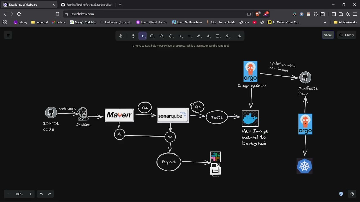Go back in browser history
This screenshot has height=202, width=360.
pos(5,14)
